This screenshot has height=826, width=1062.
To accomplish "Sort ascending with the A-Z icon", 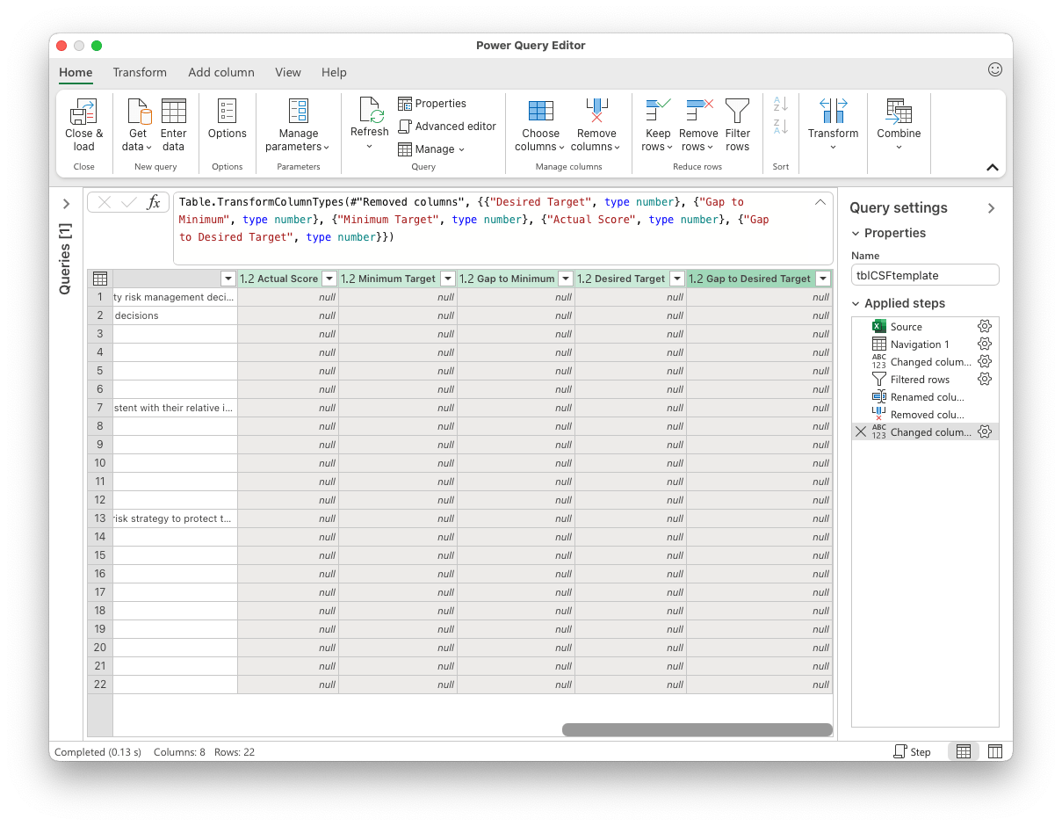I will (780, 104).
